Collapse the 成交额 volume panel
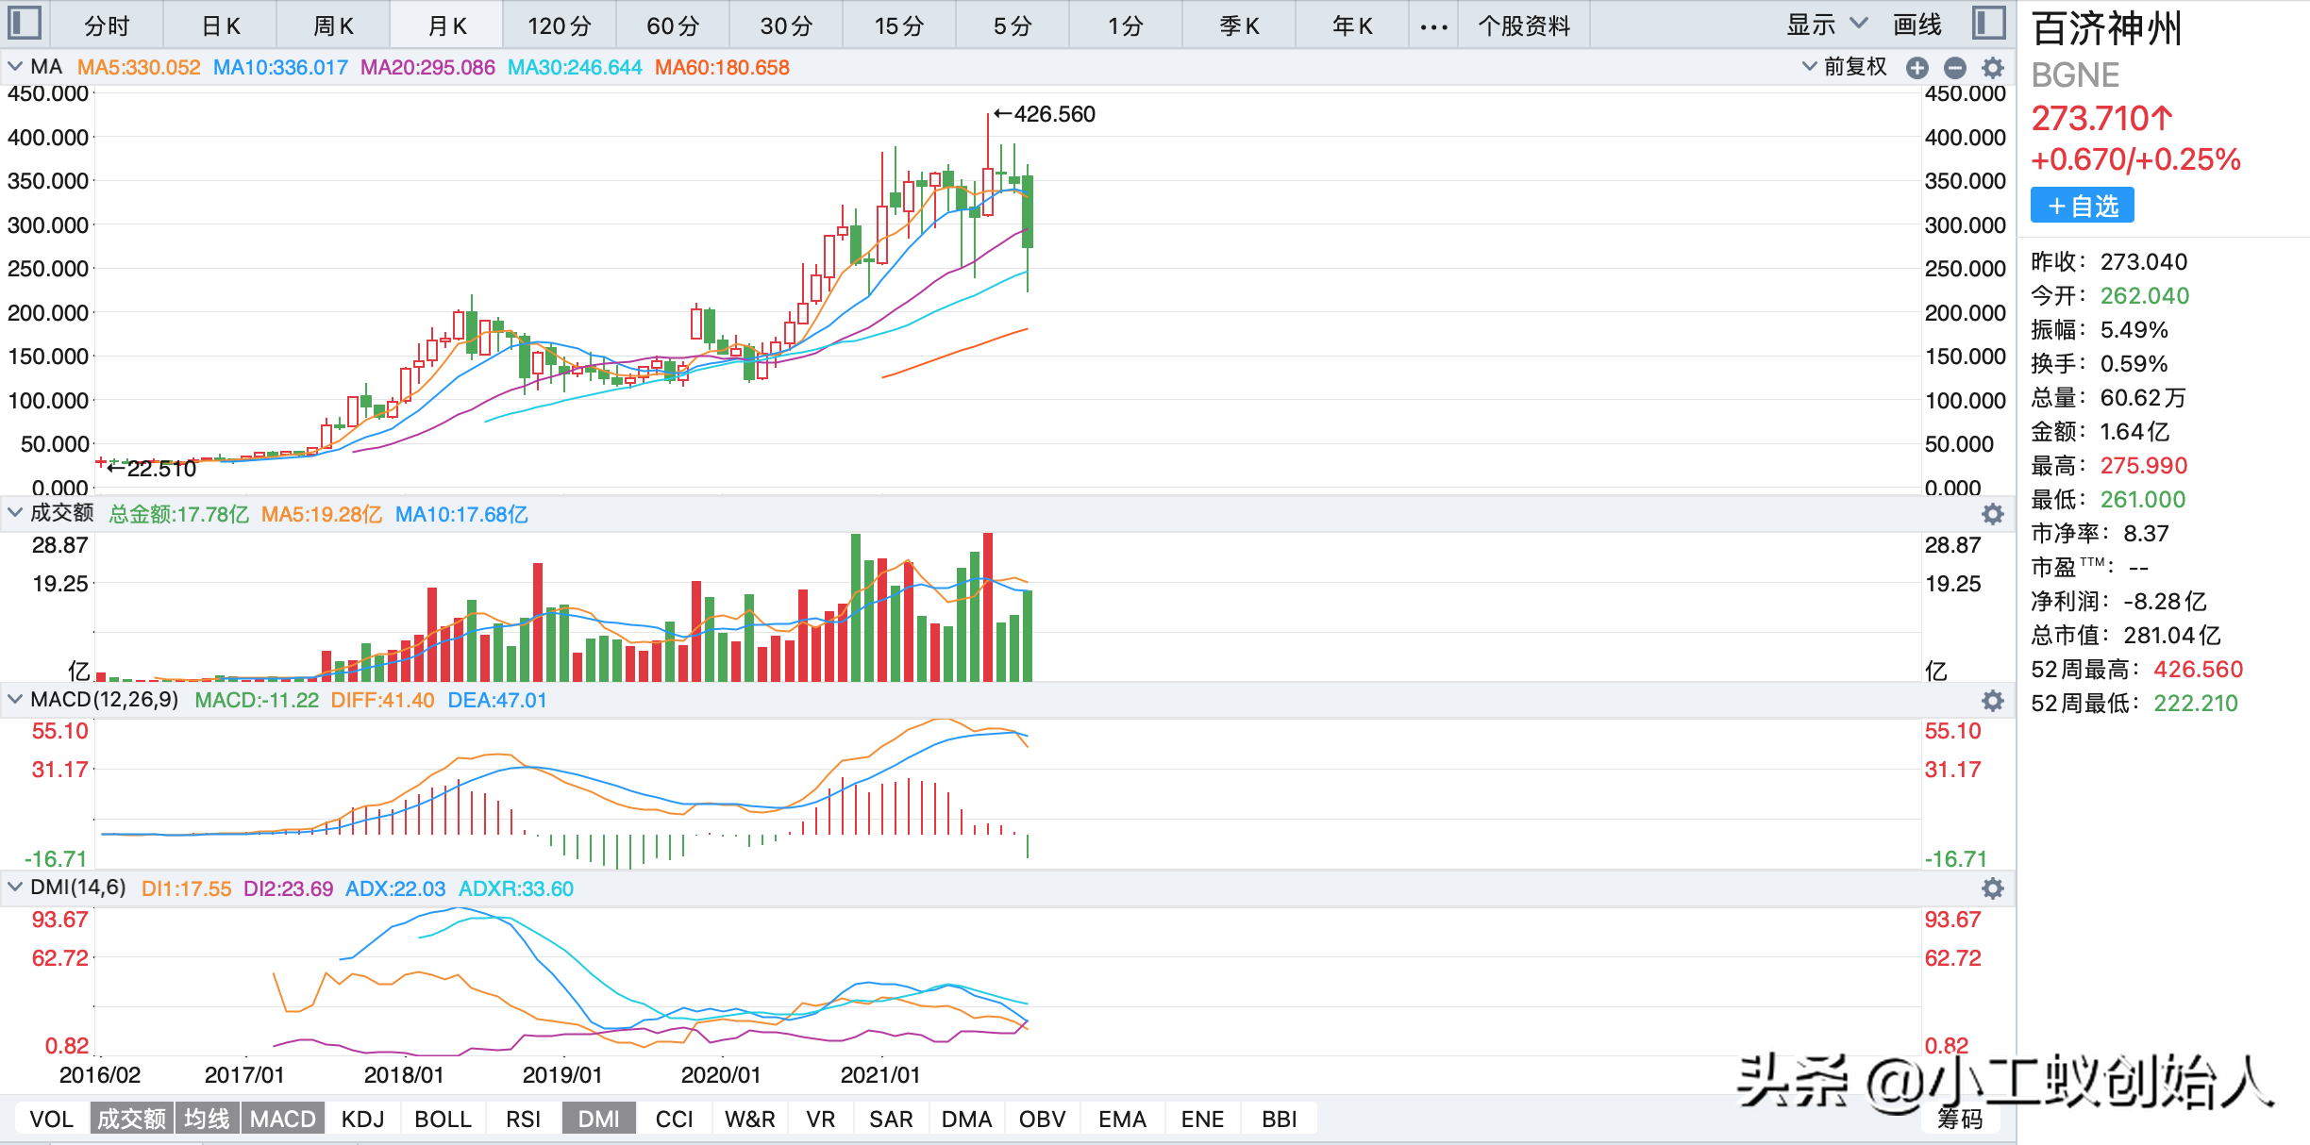Screen dimensions: 2310x1145 [15, 513]
